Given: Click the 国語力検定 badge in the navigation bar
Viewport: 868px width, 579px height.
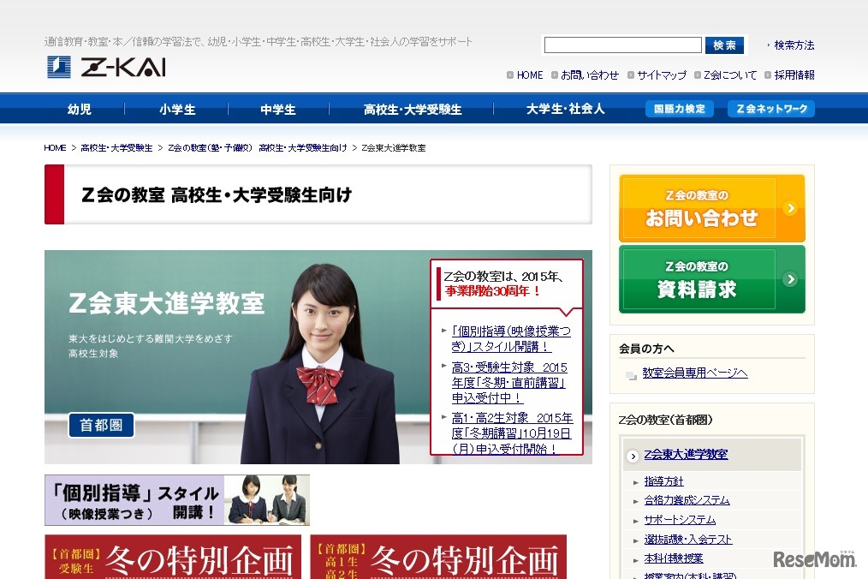Looking at the screenshot, I should pyautogui.click(x=679, y=109).
